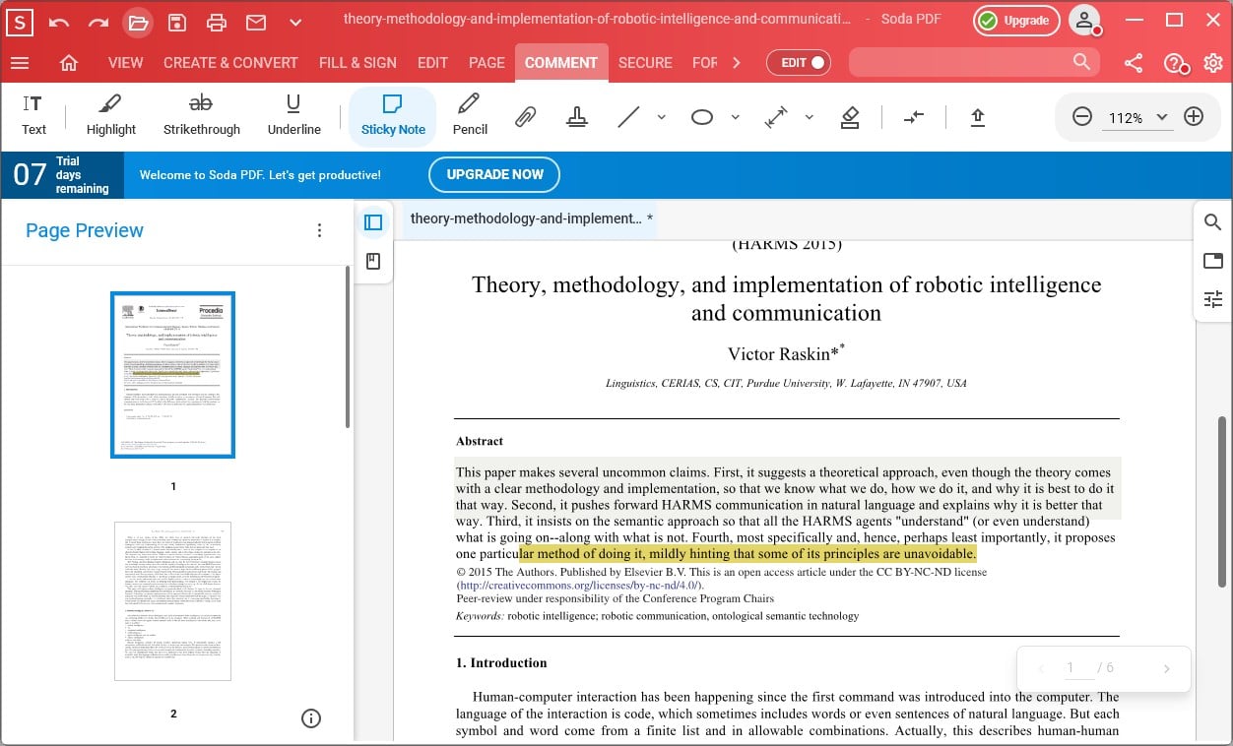Viewport: 1233px width, 746px height.
Task: Toggle the Page Preview sidebar panel
Action: click(373, 222)
